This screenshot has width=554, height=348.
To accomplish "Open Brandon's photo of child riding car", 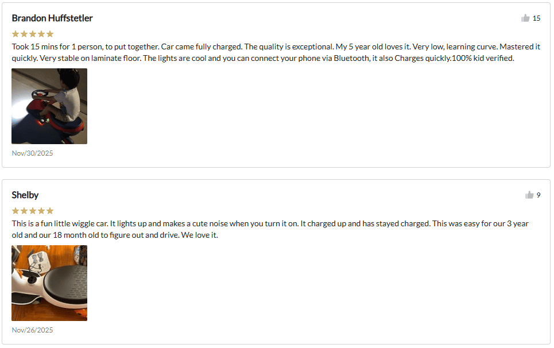I will tap(49, 106).
